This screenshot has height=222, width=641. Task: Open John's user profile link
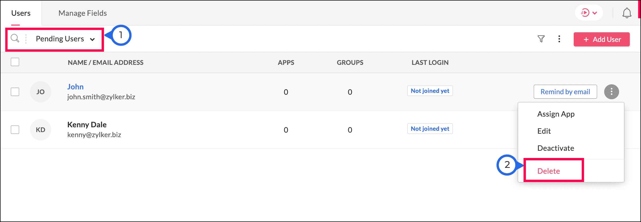[x=75, y=87]
